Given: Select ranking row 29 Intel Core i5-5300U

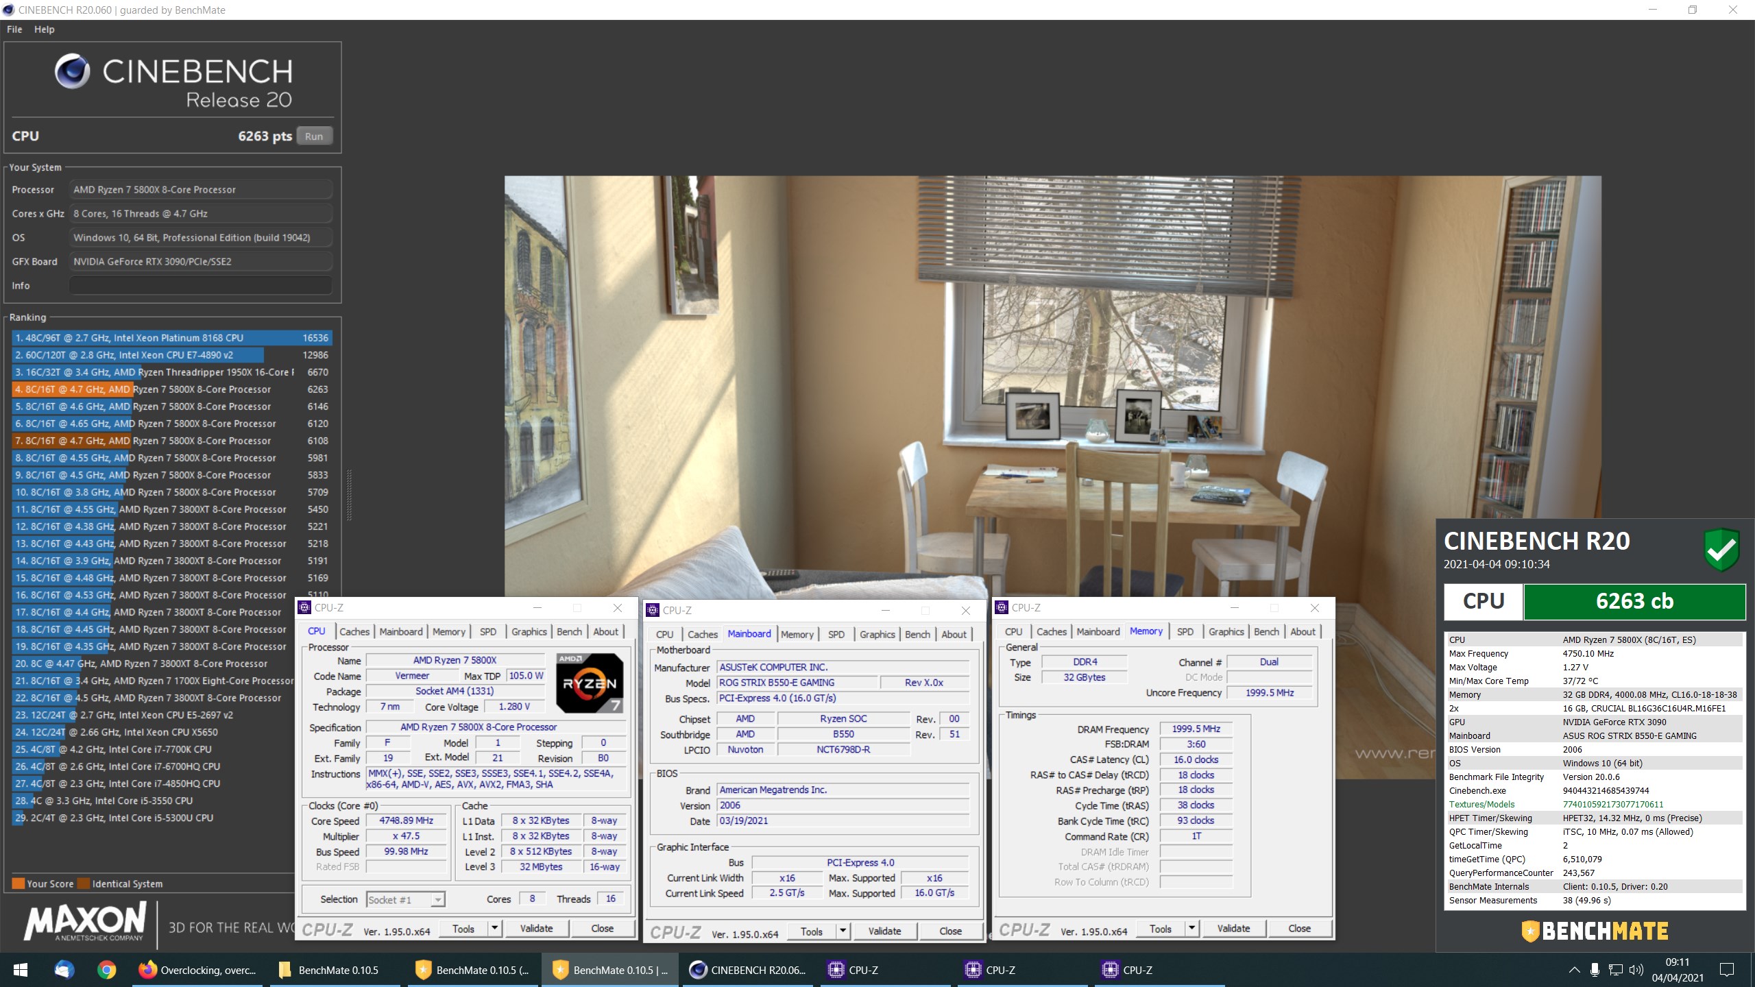Looking at the screenshot, I should [x=154, y=817].
